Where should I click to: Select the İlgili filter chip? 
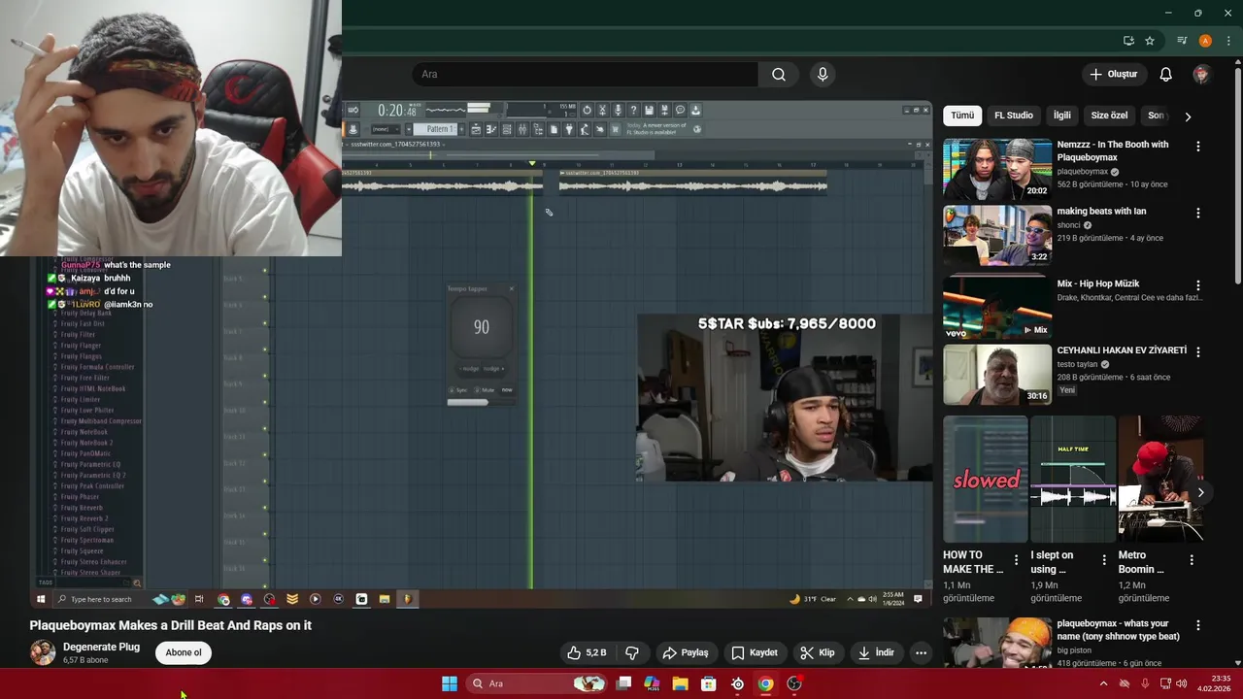click(x=1062, y=116)
